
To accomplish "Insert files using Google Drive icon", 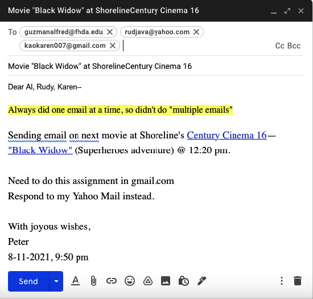I will [148, 281].
